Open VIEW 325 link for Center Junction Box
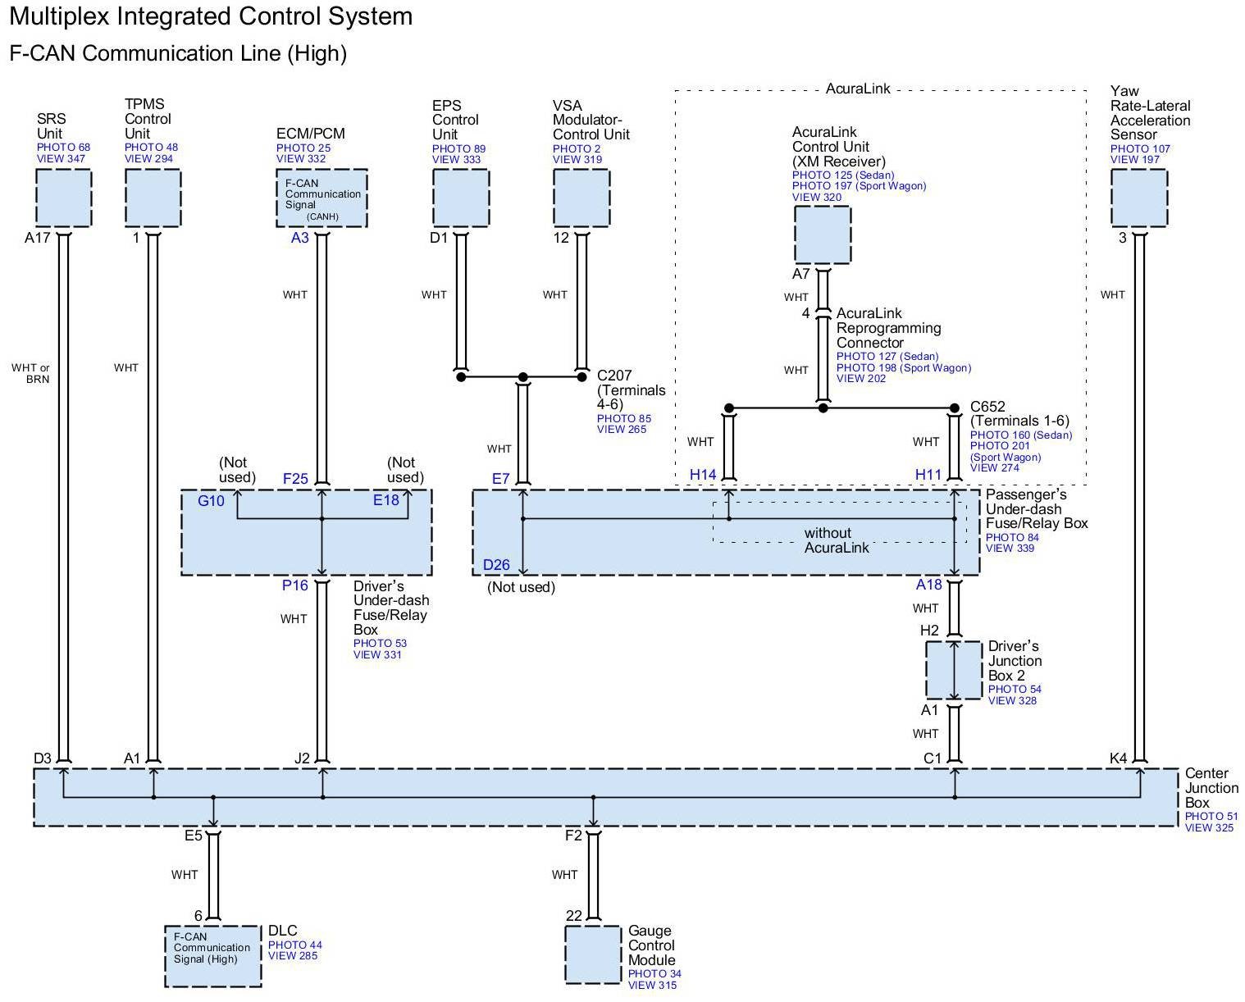The width and height of the screenshot is (1245, 1002). 1209,828
